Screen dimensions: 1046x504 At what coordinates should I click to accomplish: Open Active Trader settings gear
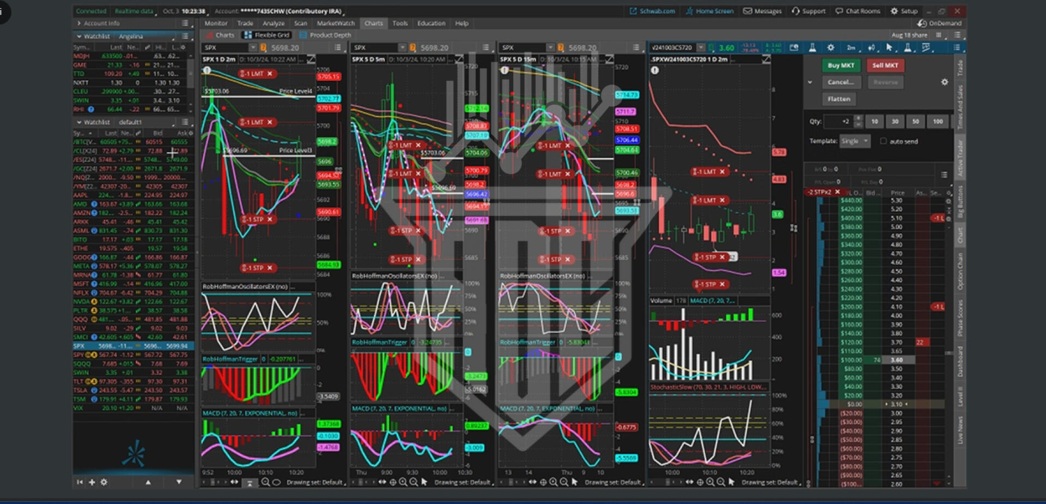tap(944, 82)
